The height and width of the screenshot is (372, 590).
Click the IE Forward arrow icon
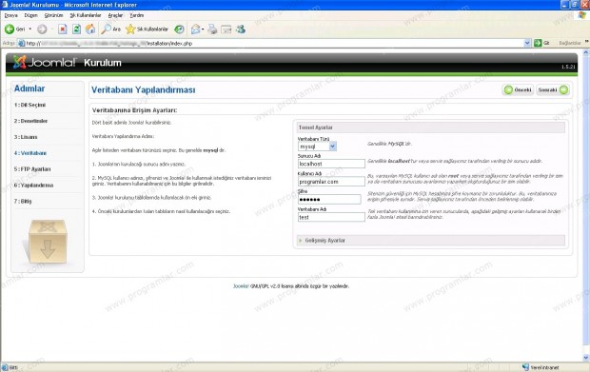pyautogui.click(x=42, y=29)
